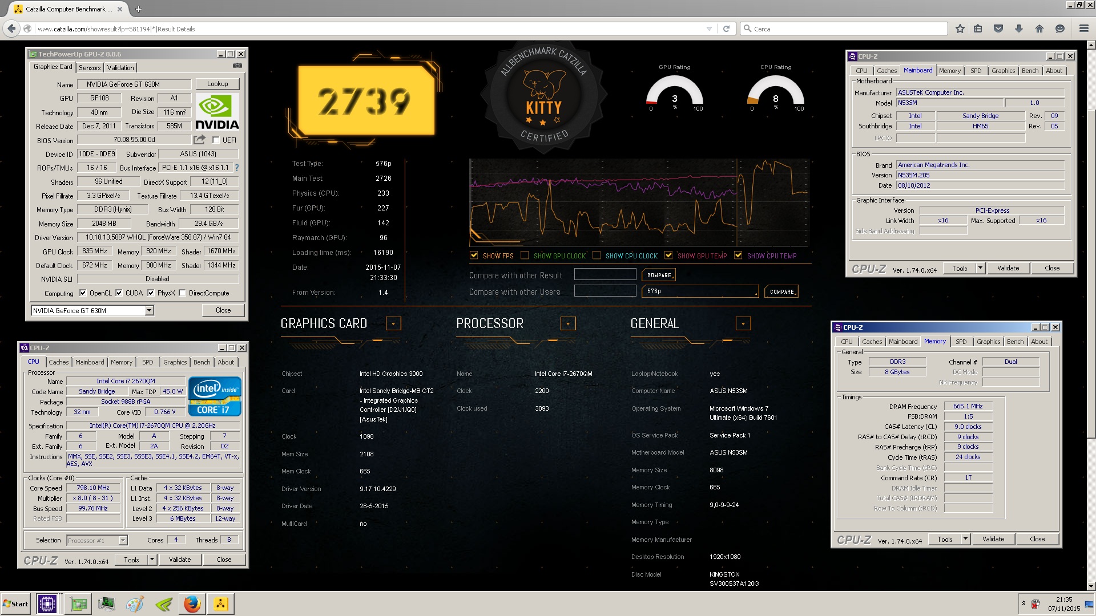The width and height of the screenshot is (1096, 616).
Task: Go back using the browser back arrow
Action: click(x=11, y=29)
